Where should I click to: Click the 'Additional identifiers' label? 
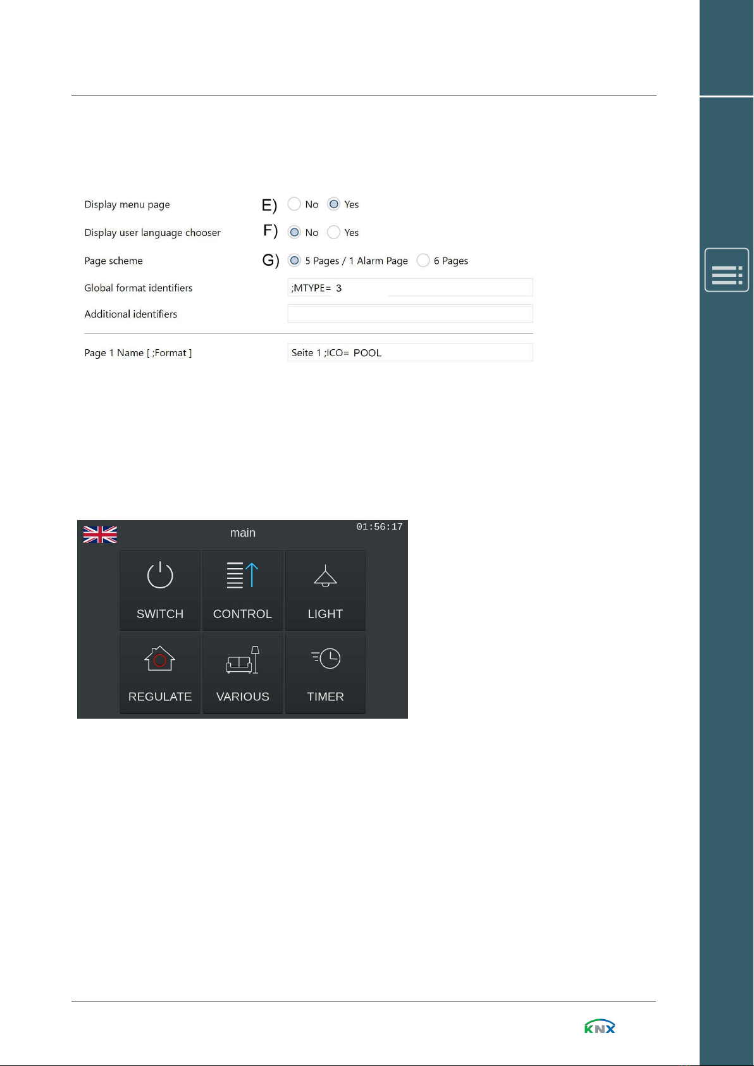[131, 314]
